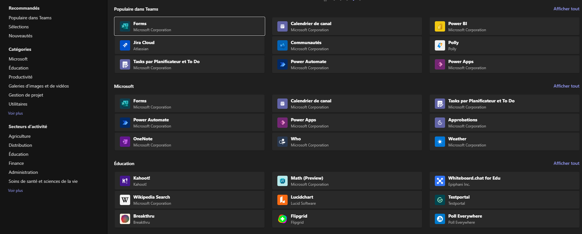582x234 pixels.
Task: Click the Whiteboard.chat for Edu icon
Action: click(x=440, y=181)
